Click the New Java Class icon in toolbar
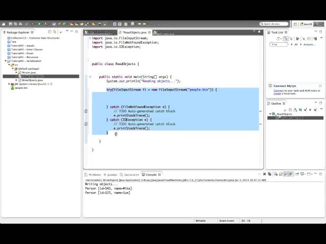 (x=64, y=24)
